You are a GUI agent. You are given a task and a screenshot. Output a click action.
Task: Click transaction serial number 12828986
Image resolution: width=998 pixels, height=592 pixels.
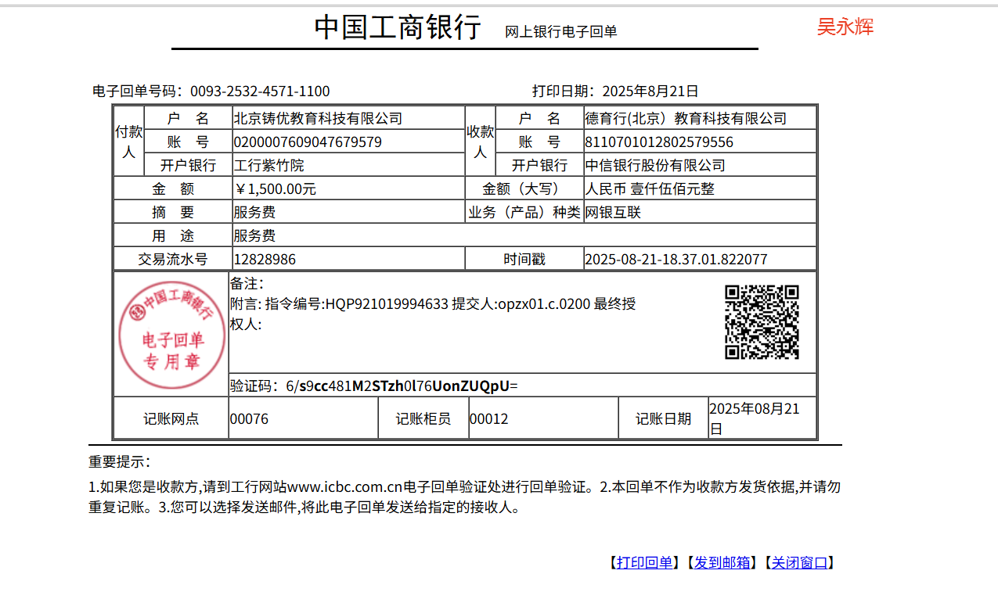(265, 260)
